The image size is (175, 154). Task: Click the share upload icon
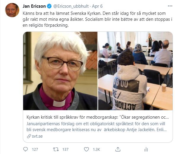(118, 149)
